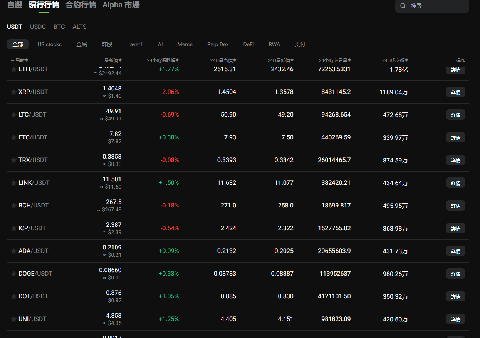Switch to 現行行情 tab
The width and height of the screenshot is (480, 338).
[44, 5]
